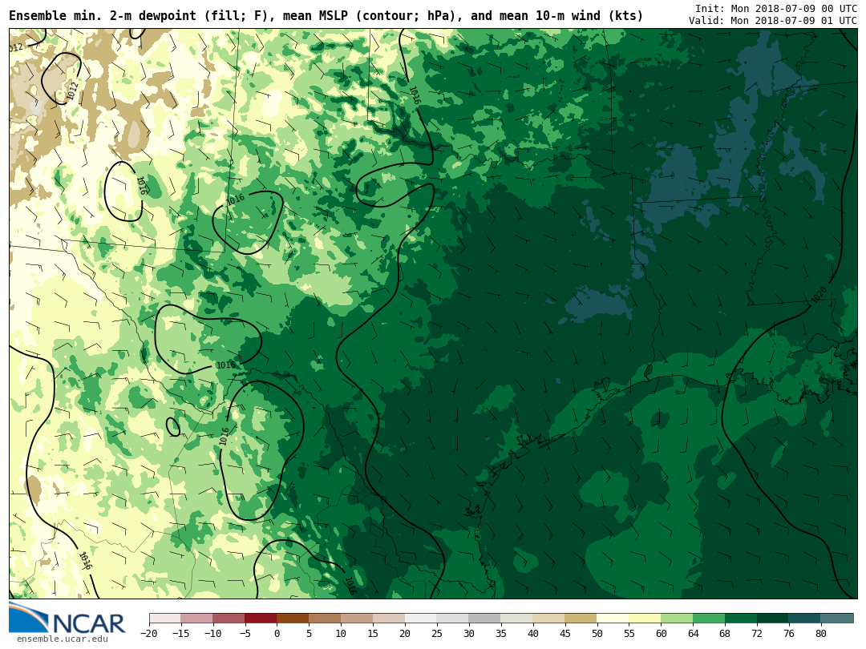Open the ensemble.ucar.edu link text
This screenshot has height=649, width=866.
(x=62, y=639)
